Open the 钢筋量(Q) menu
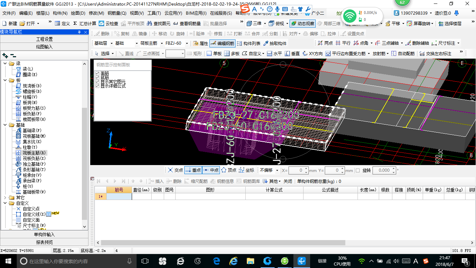 [x=117, y=13]
